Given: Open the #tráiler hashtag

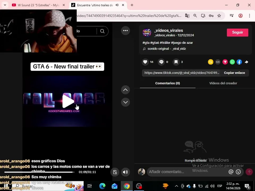Looking at the screenshot, I should tap(165, 43).
